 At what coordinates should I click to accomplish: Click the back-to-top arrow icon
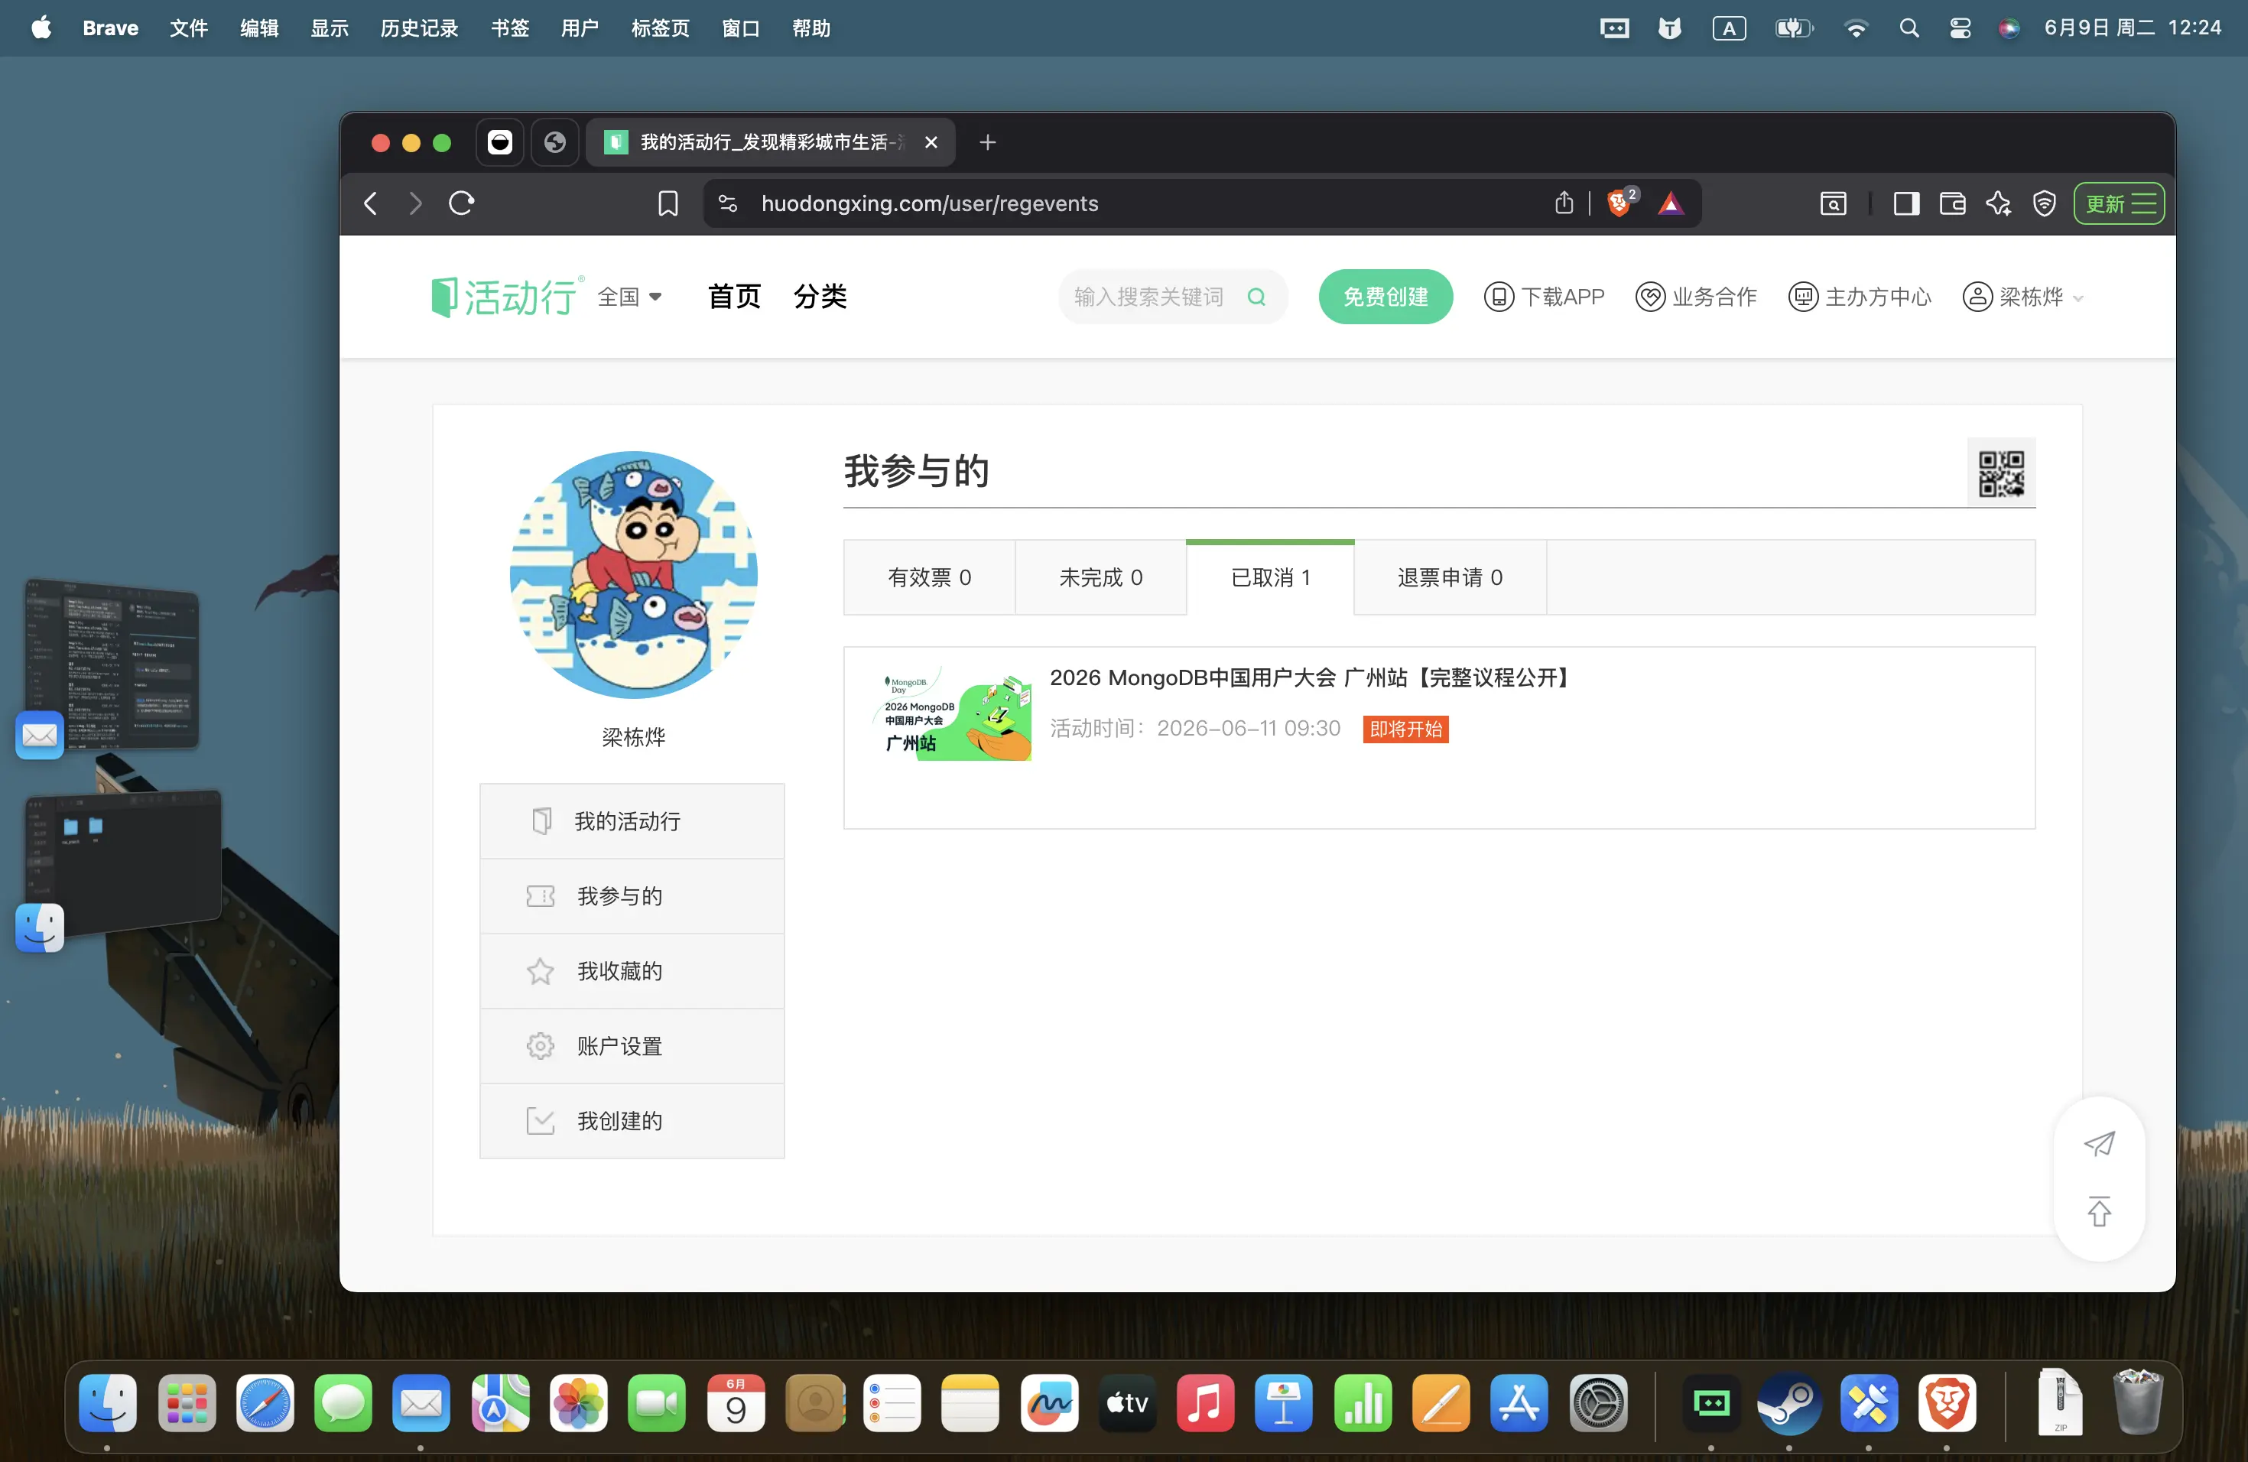tap(2099, 1210)
